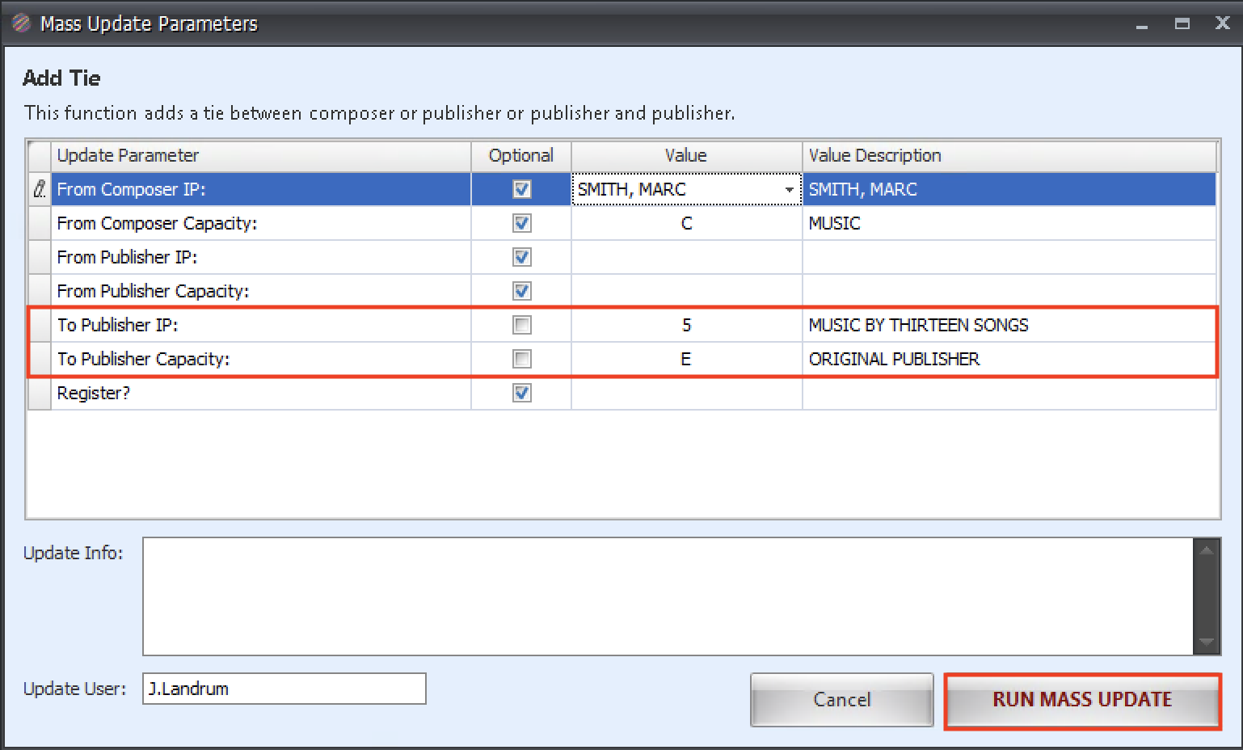
Task: Toggle the Register? optional checkbox
Action: 521,393
